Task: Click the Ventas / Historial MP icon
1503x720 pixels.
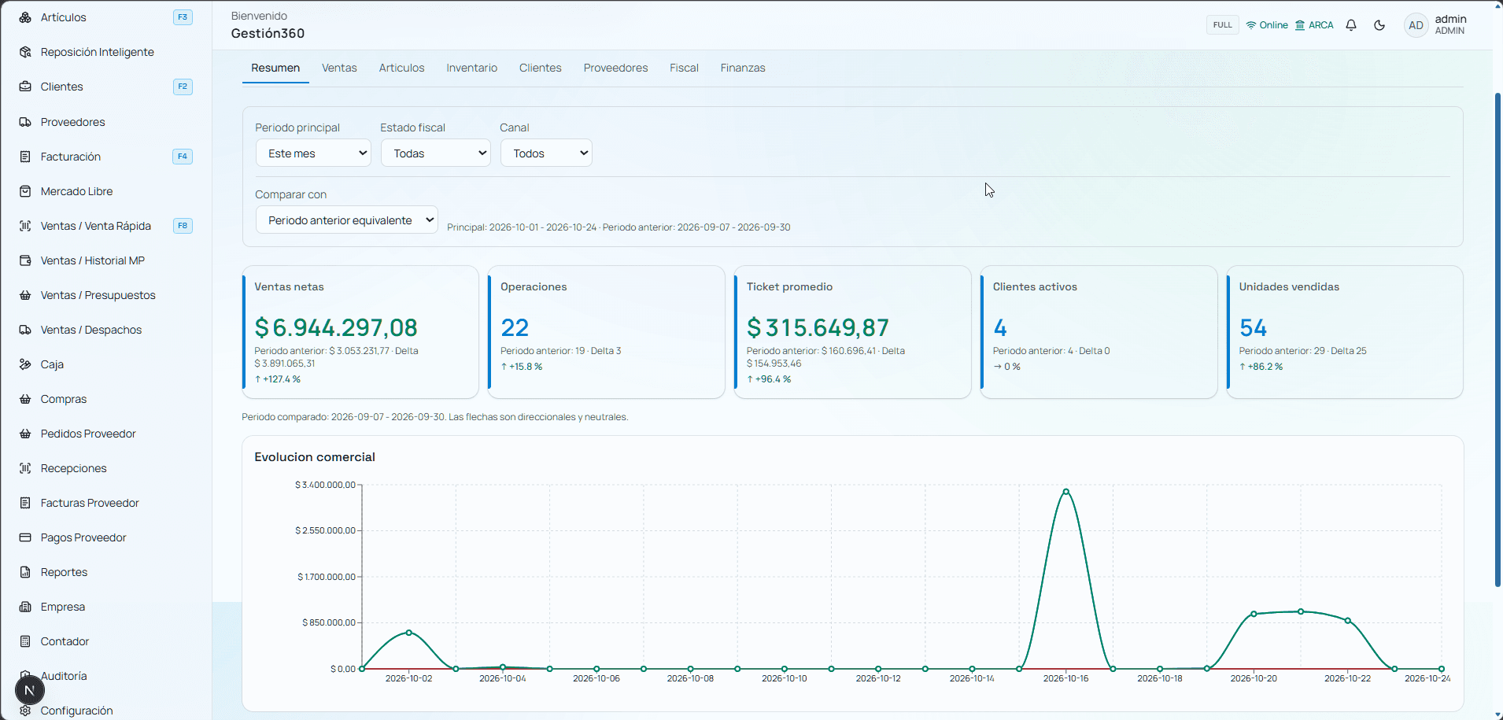Action: 25,260
